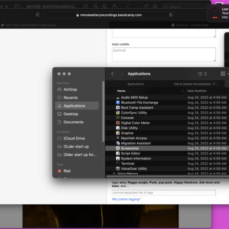Open the list view options dropdown
Viewport: 229px width, 229px height.
[202, 73]
